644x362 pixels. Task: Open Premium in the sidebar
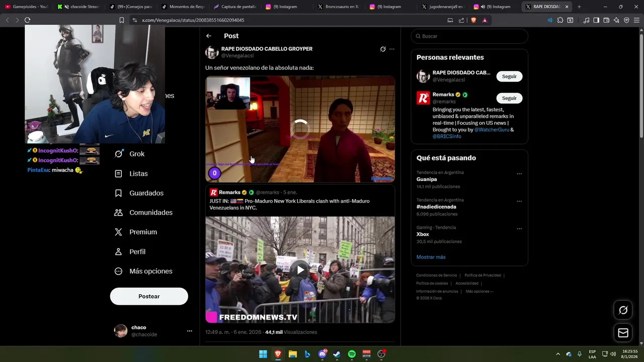[x=136, y=232]
